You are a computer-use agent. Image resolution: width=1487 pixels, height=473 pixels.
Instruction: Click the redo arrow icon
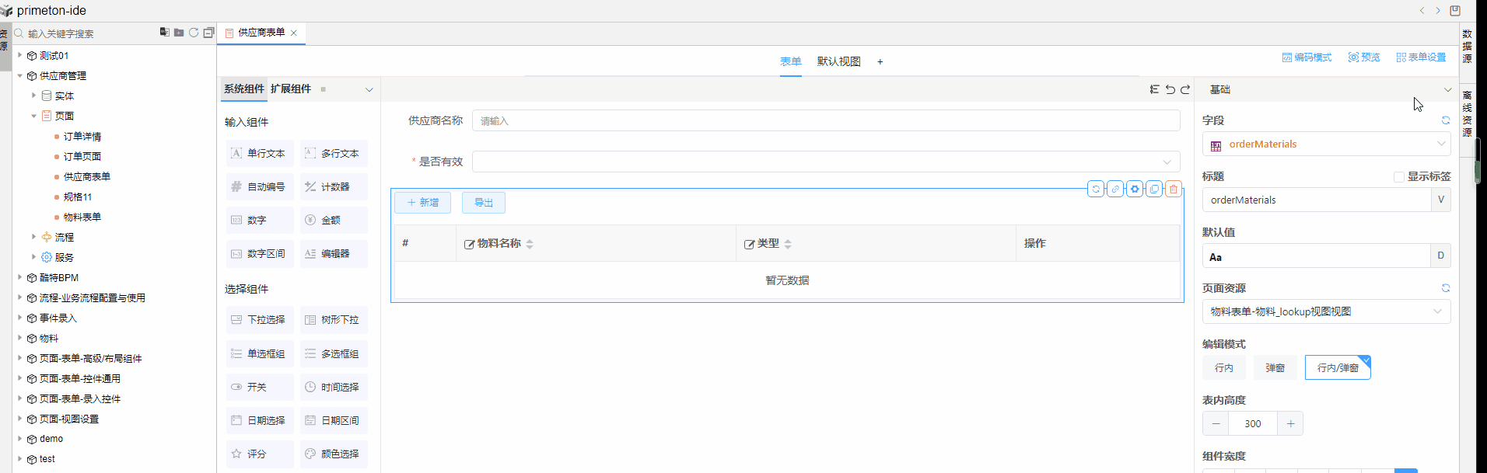(1185, 89)
